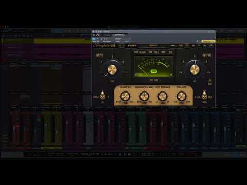
Task: Click the pin icon in plugin title bar
Action: (x=209, y=32)
